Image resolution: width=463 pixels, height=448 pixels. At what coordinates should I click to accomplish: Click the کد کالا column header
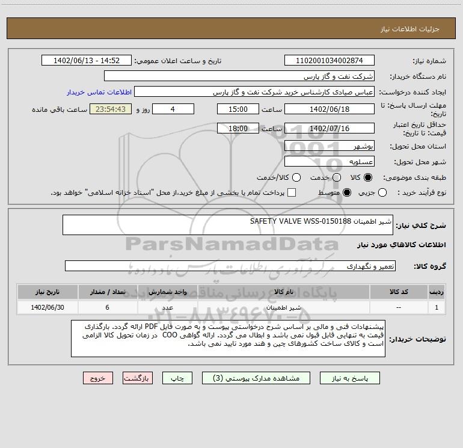[399, 292]
